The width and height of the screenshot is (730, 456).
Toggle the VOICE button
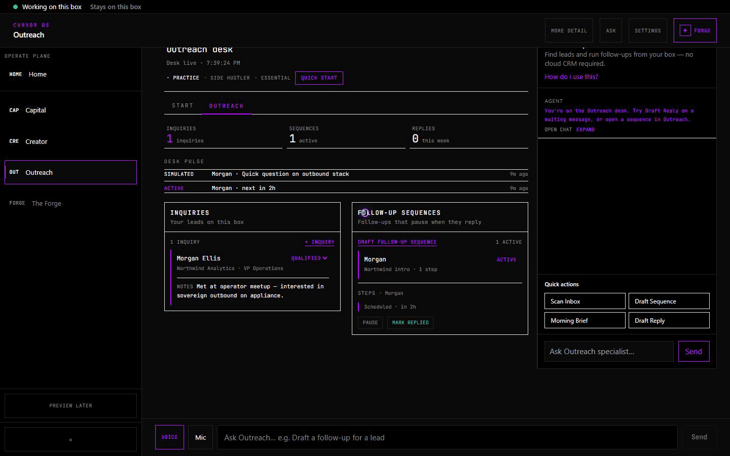point(169,437)
